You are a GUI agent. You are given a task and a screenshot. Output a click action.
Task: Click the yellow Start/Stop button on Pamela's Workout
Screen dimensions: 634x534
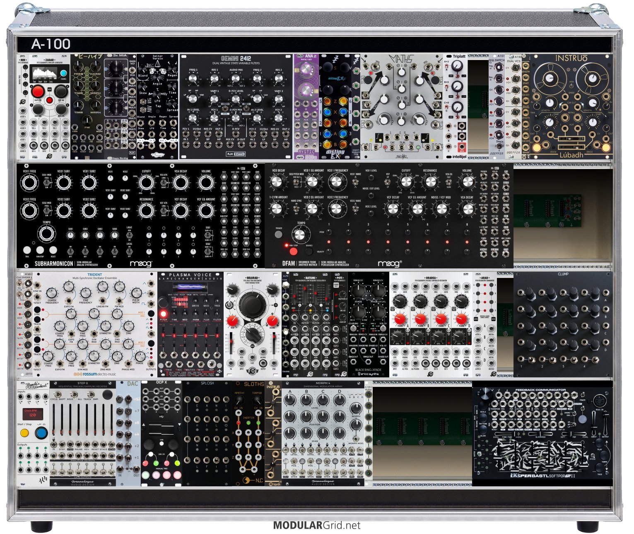[x=25, y=434]
